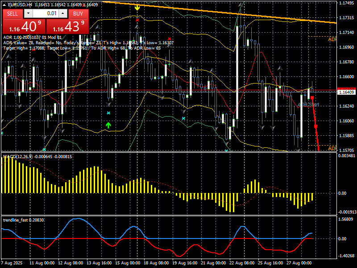Click the buy price 1.16 43 panel
The image size is (357, 268).
pos(68,26)
